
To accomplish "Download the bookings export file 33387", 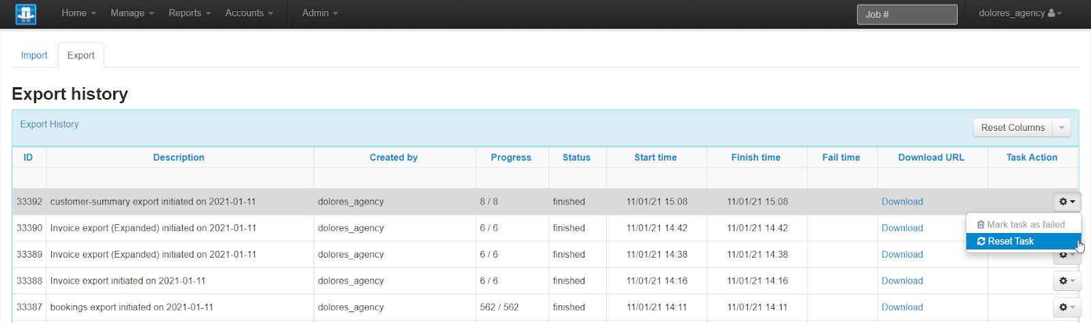I will pyautogui.click(x=901, y=307).
